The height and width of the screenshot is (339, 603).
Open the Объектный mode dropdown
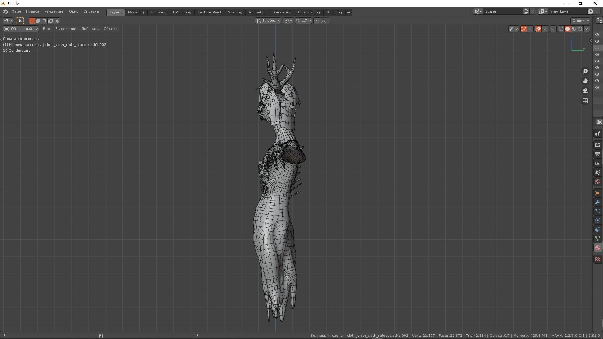click(x=21, y=29)
